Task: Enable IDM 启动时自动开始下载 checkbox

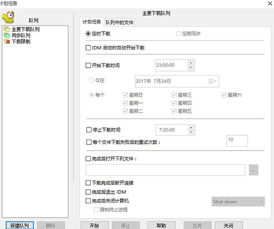Action: click(88, 48)
